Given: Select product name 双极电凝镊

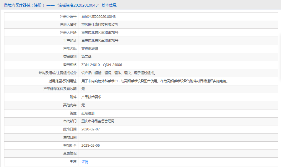Looking at the screenshot, I should tap(90, 49).
